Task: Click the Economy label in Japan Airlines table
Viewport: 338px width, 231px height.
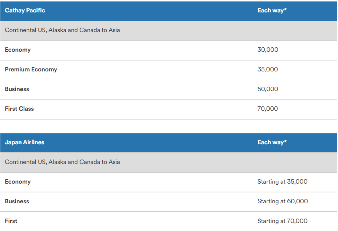Action: pos(17,182)
